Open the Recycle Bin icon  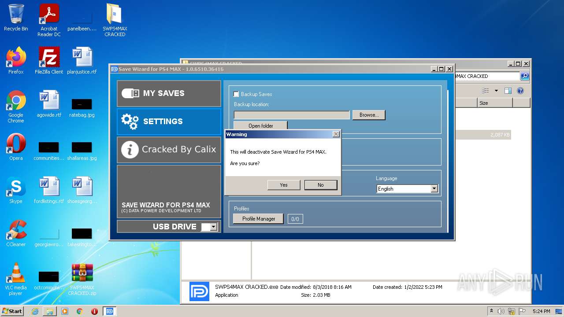(16, 18)
